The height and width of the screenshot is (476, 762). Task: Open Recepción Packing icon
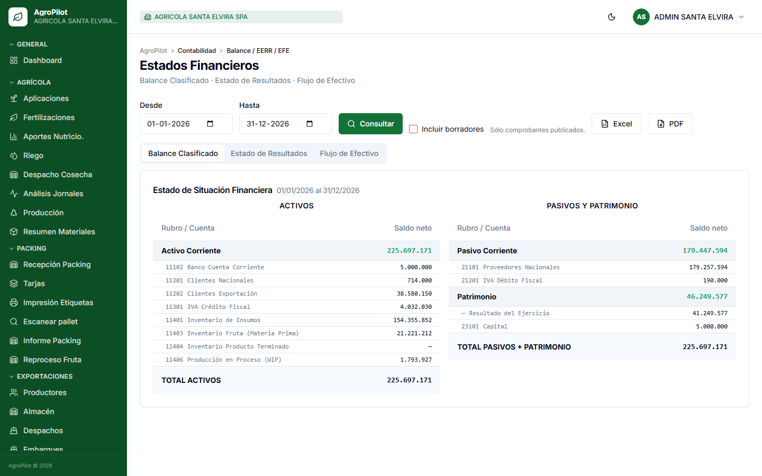[x=14, y=264]
